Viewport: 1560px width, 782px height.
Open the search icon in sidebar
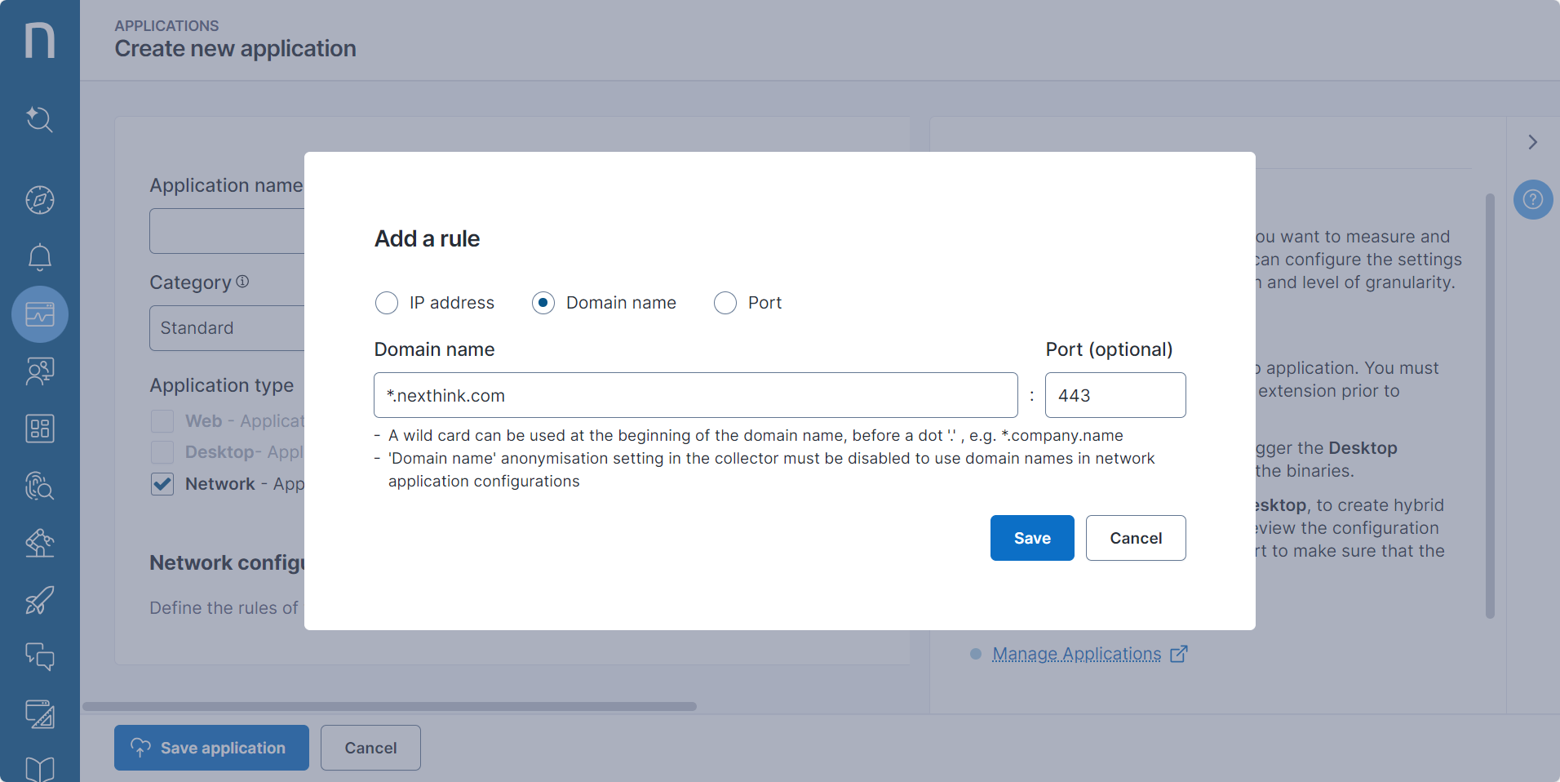point(39,120)
